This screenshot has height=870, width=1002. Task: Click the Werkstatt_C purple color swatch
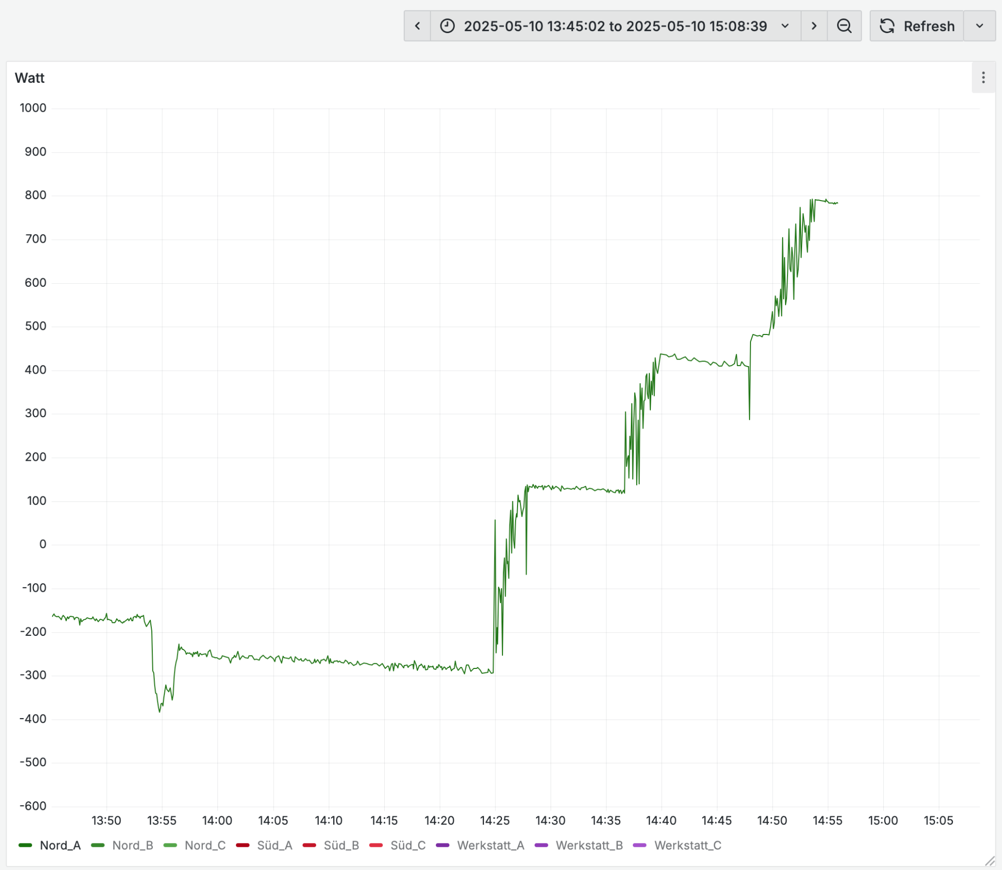(x=640, y=845)
